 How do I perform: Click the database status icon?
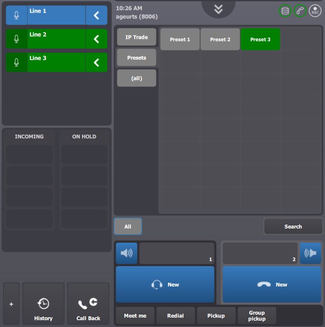point(285,11)
